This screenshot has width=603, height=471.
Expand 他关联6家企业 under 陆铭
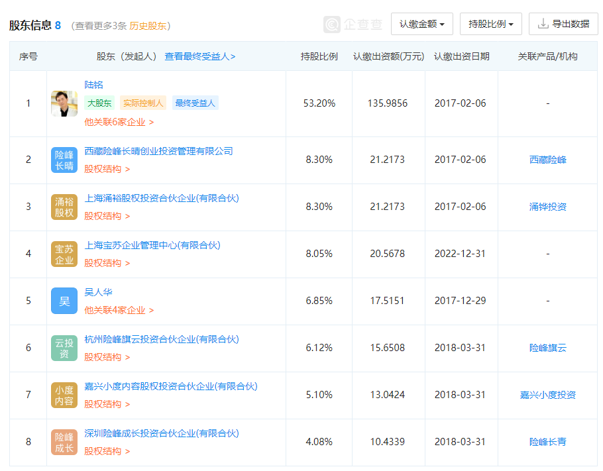(x=119, y=122)
